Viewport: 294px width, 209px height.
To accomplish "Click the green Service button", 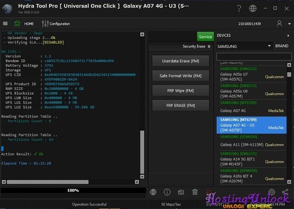I will pyautogui.click(x=205, y=37).
